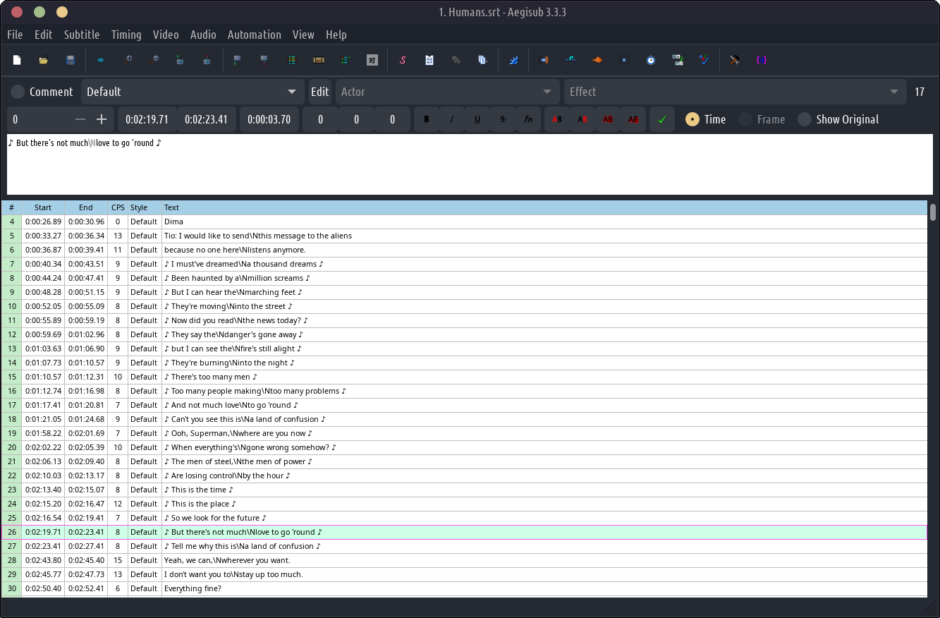Select the Time radio button
940x618 pixels.
[x=692, y=119]
